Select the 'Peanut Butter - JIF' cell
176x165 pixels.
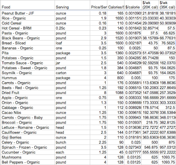[x=28, y=13]
